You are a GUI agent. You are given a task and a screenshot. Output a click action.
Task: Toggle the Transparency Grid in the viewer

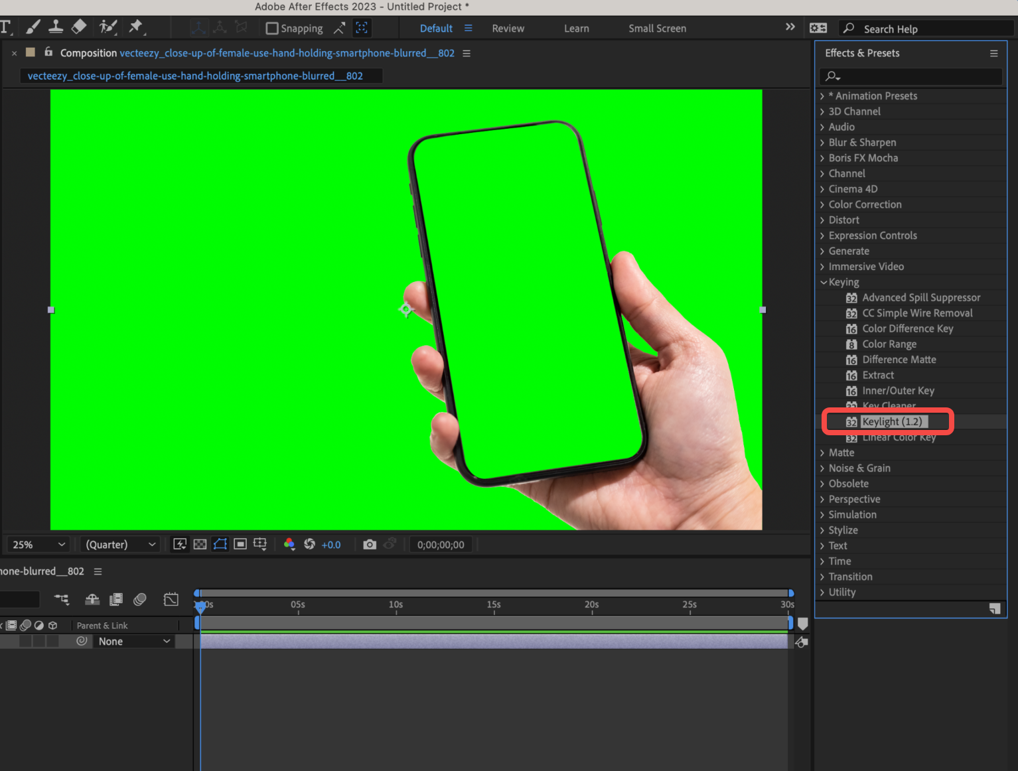(200, 544)
